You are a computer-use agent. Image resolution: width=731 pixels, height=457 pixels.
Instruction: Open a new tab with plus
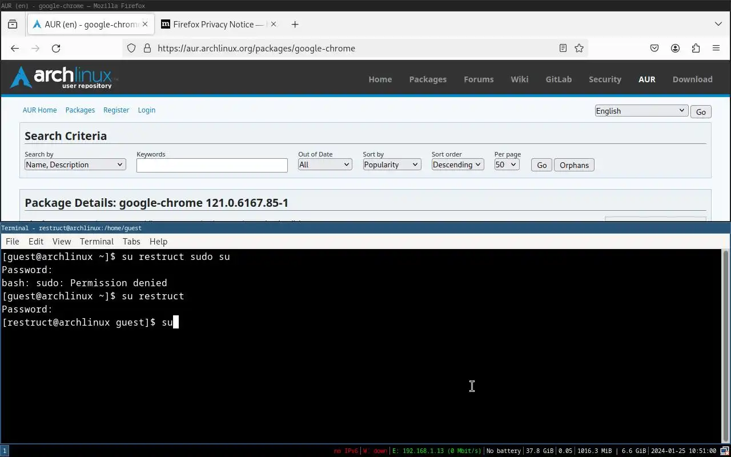click(x=295, y=24)
